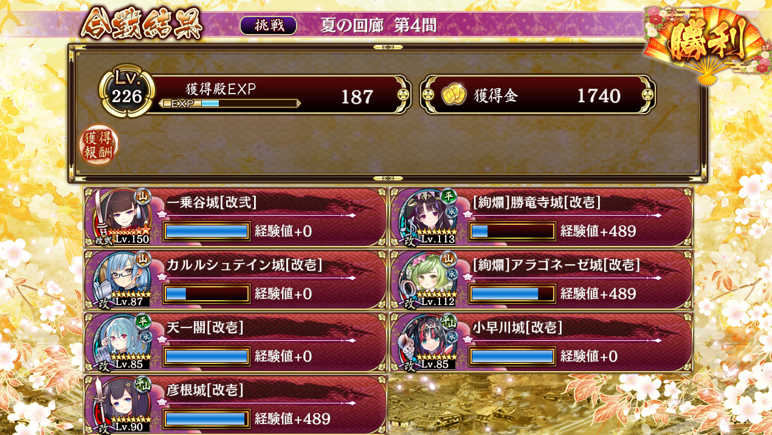The width and height of the screenshot is (772, 435).
Task: Click the 合戦結果 title logo
Action: tap(141, 24)
